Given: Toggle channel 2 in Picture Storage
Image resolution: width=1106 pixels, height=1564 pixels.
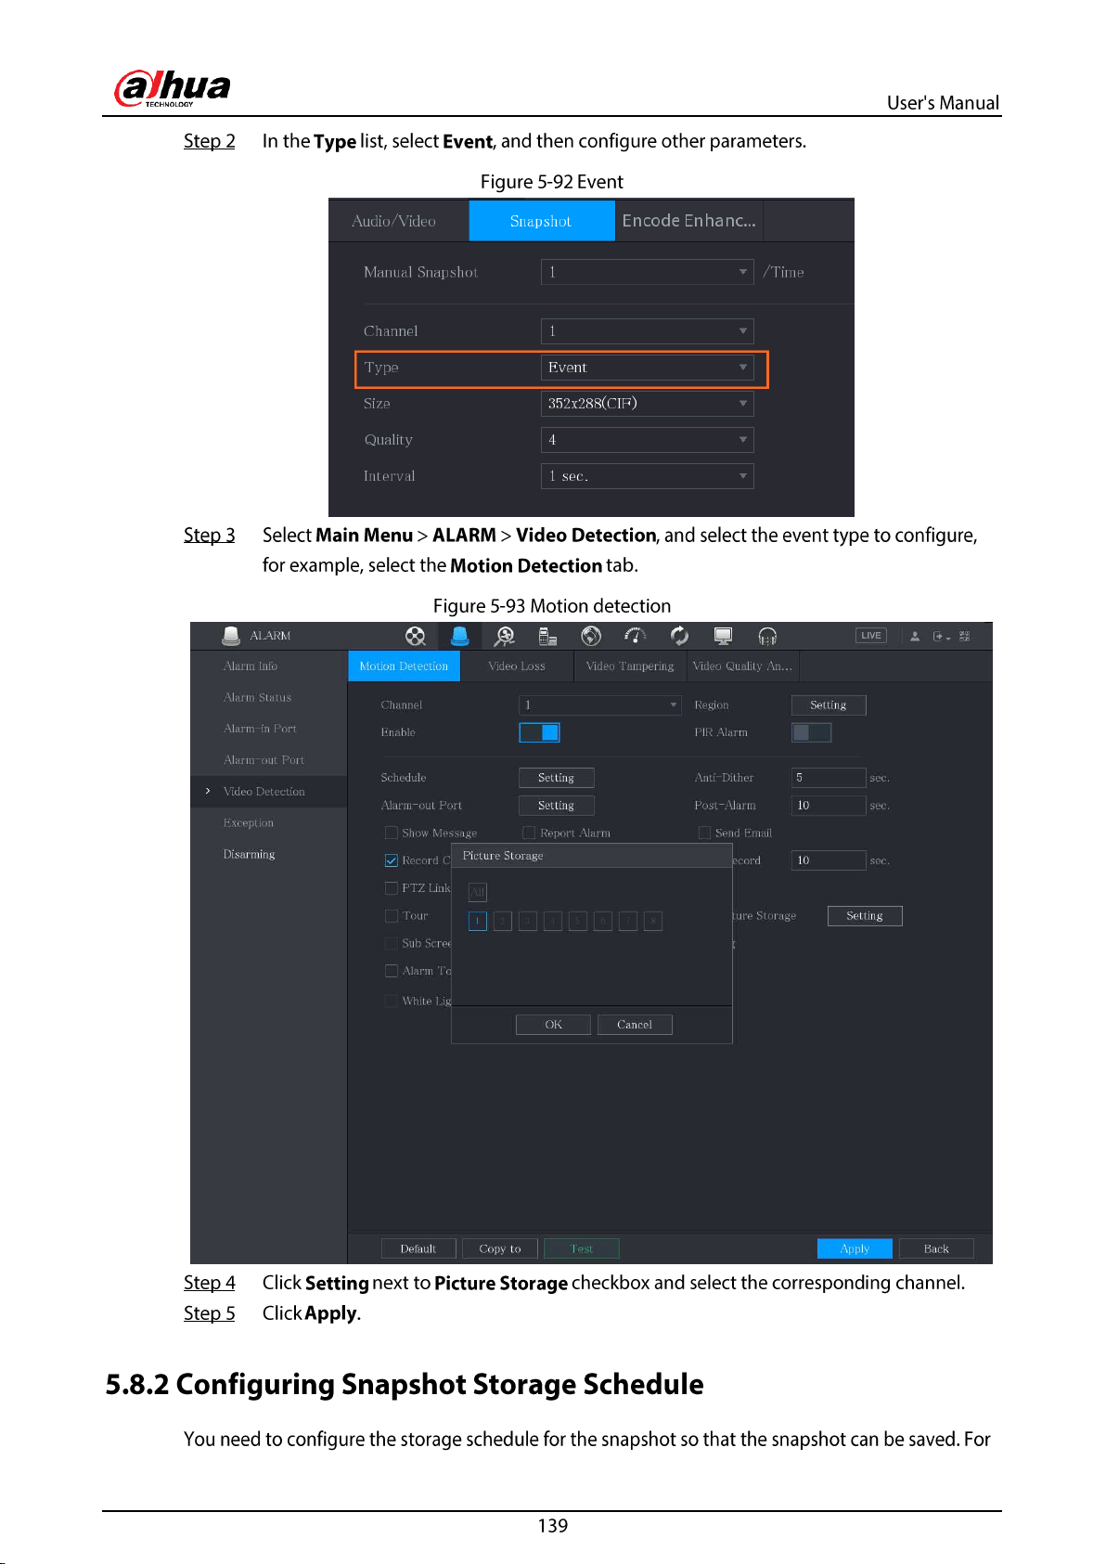Looking at the screenshot, I should [x=503, y=921].
